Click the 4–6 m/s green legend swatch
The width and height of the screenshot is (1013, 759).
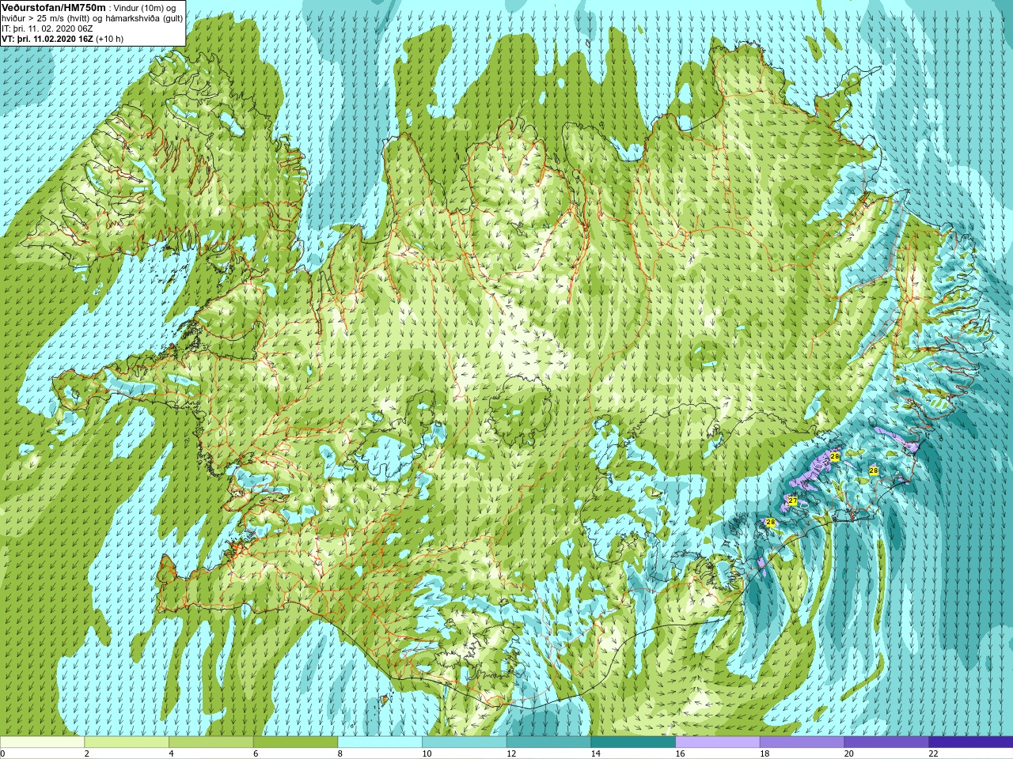tap(211, 742)
